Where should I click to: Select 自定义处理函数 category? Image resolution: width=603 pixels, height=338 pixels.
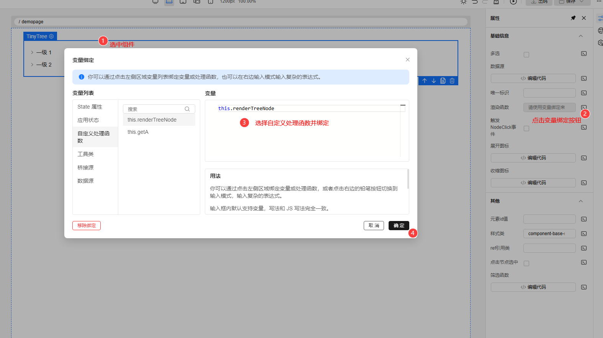coord(95,137)
